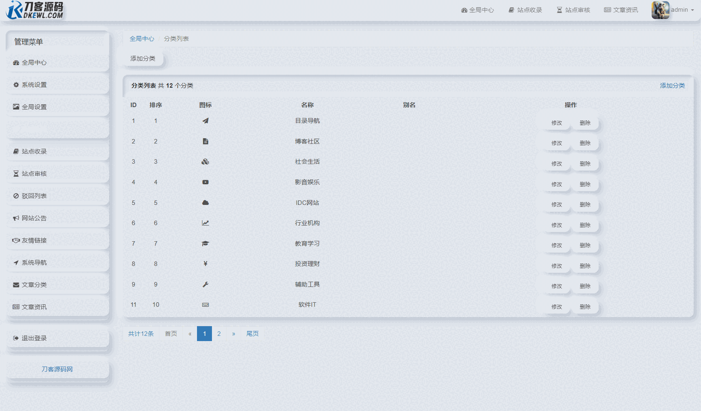
Task: Click the cloud icon for IDC网站
Action: 205,203
